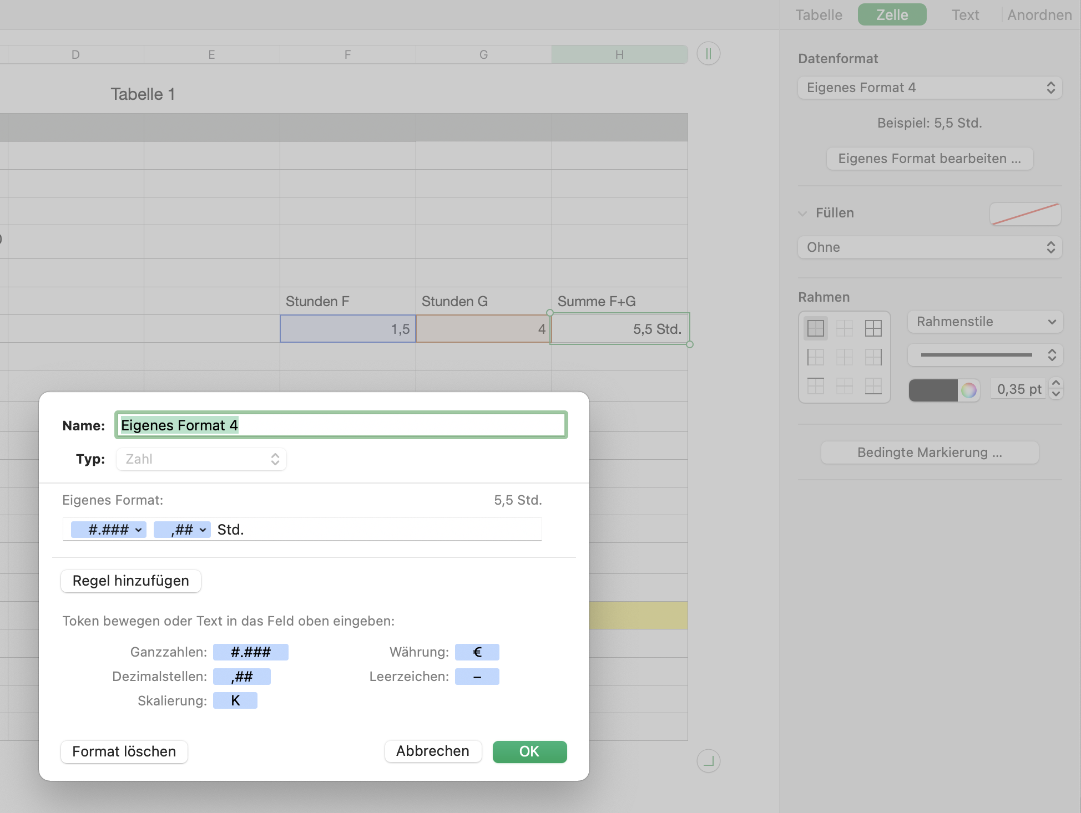Click into the Name text field

click(x=341, y=425)
